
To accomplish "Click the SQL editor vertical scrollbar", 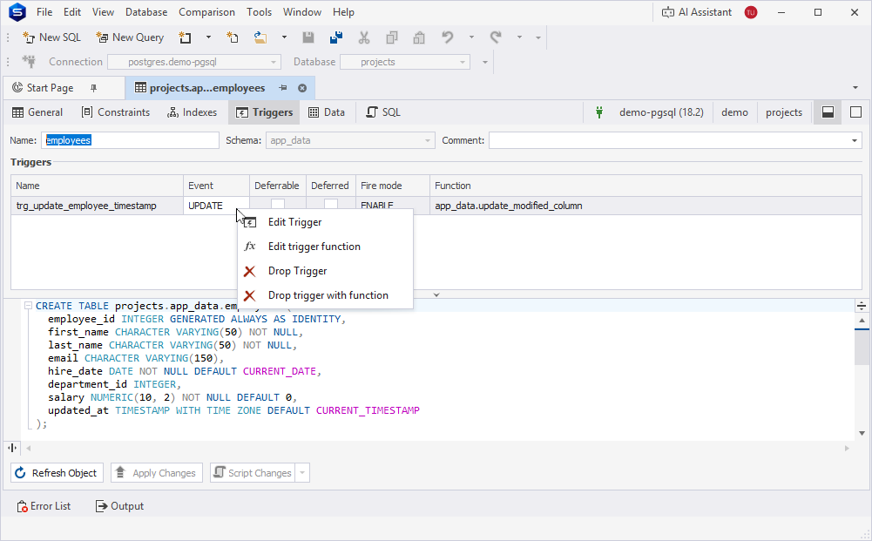I will pyautogui.click(x=862, y=347).
